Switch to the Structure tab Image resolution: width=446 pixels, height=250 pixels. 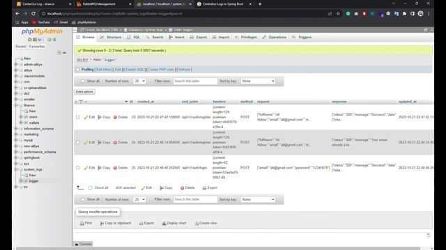pyautogui.click(x=111, y=37)
